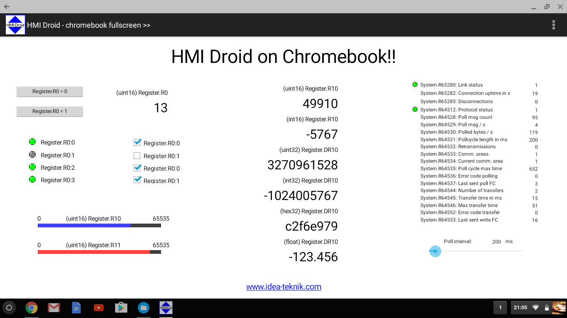This screenshot has width=567, height=318.
Task: Toggle the last checked Register.R0:1 checkbox
Action: [137, 180]
